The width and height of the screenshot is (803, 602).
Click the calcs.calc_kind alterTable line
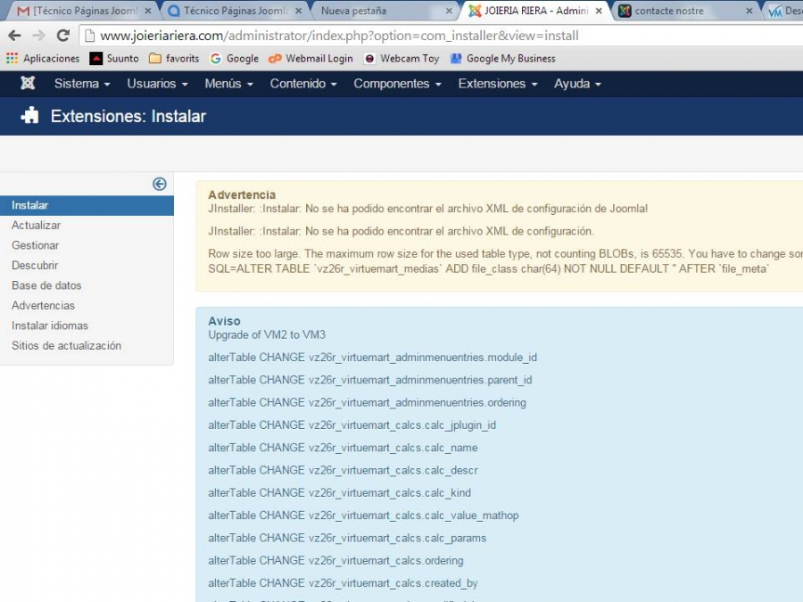(340, 492)
